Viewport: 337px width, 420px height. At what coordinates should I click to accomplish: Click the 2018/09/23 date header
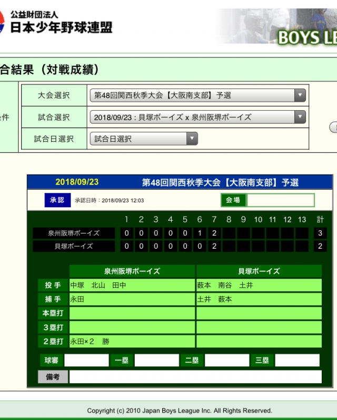coord(77,182)
